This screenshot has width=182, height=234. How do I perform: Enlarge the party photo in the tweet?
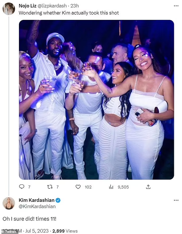click(96, 100)
